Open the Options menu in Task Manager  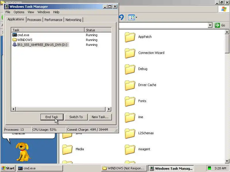pos(19,12)
